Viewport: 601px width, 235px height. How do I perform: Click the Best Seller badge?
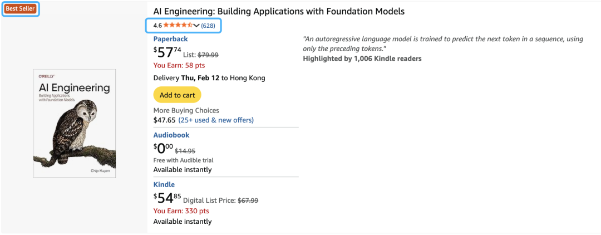click(x=20, y=9)
